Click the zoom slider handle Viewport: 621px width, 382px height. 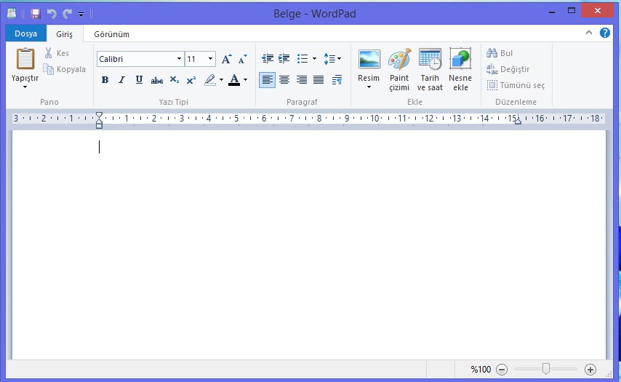point(545,369)
